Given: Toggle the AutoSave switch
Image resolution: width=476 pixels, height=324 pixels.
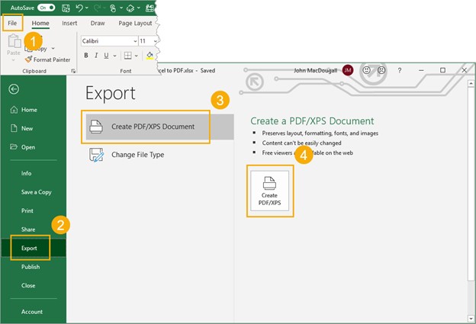Looking at the screenshot, I should (46, 8).
